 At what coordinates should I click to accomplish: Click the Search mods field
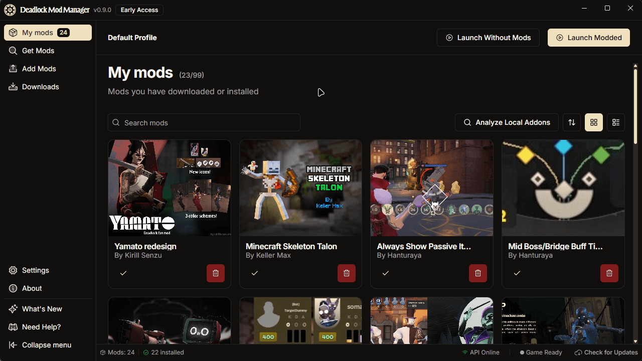tap(204, 122)
